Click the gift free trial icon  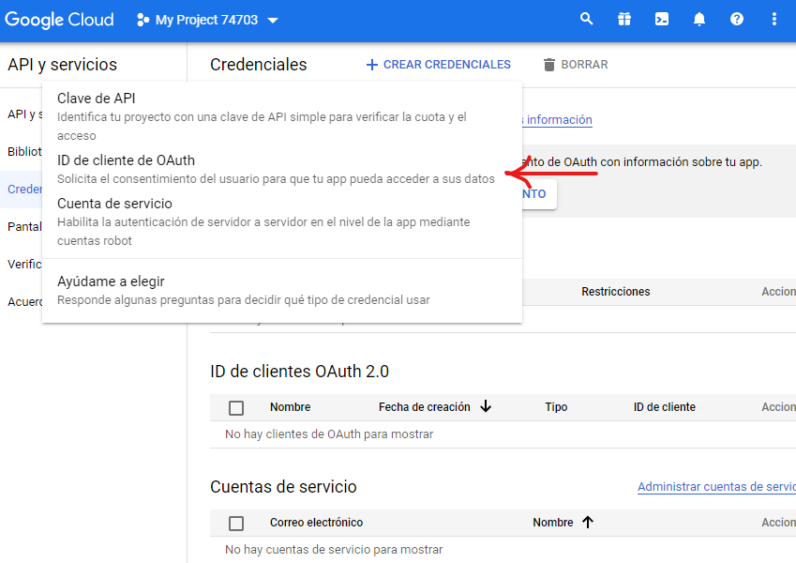point(623,20)
